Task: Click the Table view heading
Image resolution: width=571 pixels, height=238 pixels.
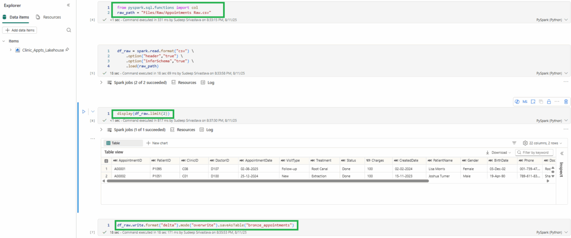Action: tap(114, 152)
